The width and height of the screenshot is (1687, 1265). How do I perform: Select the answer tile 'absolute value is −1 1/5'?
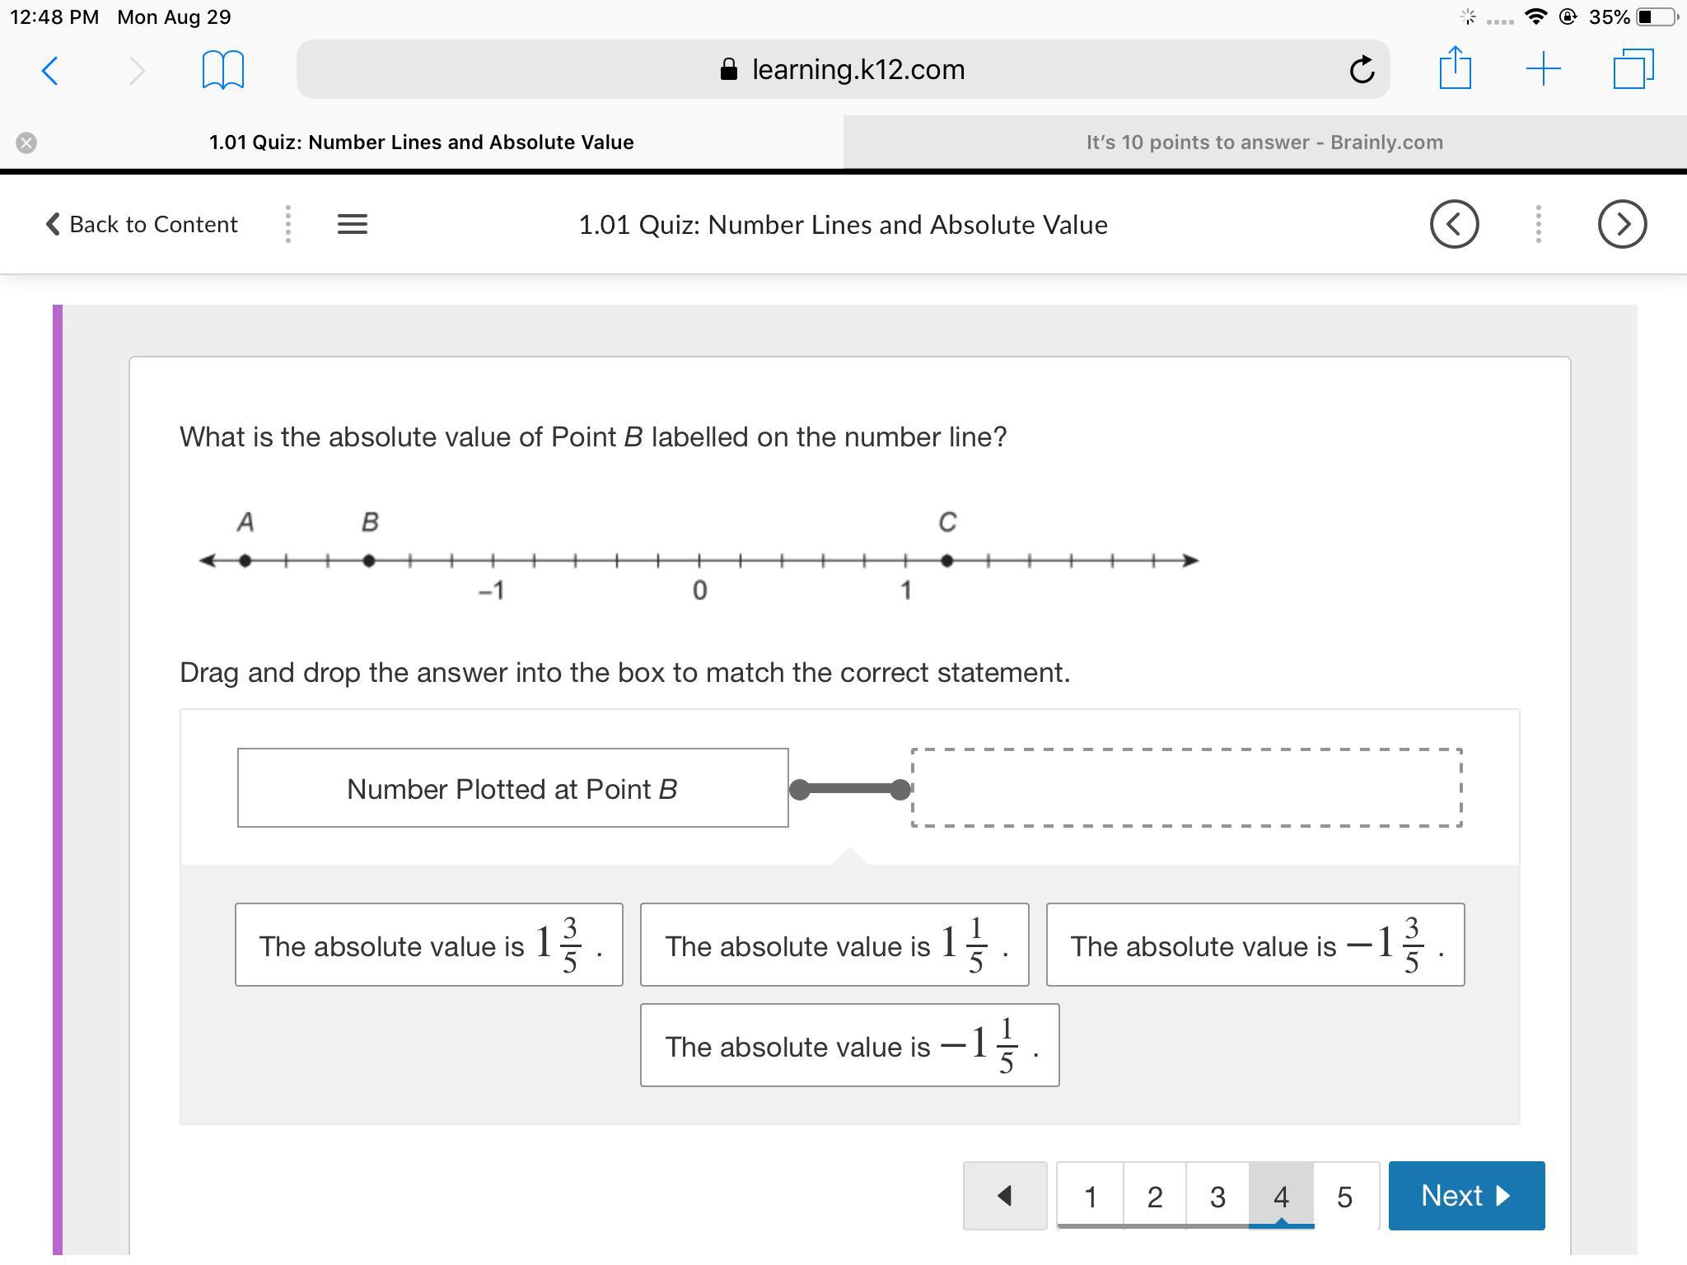coord(849,1045)
